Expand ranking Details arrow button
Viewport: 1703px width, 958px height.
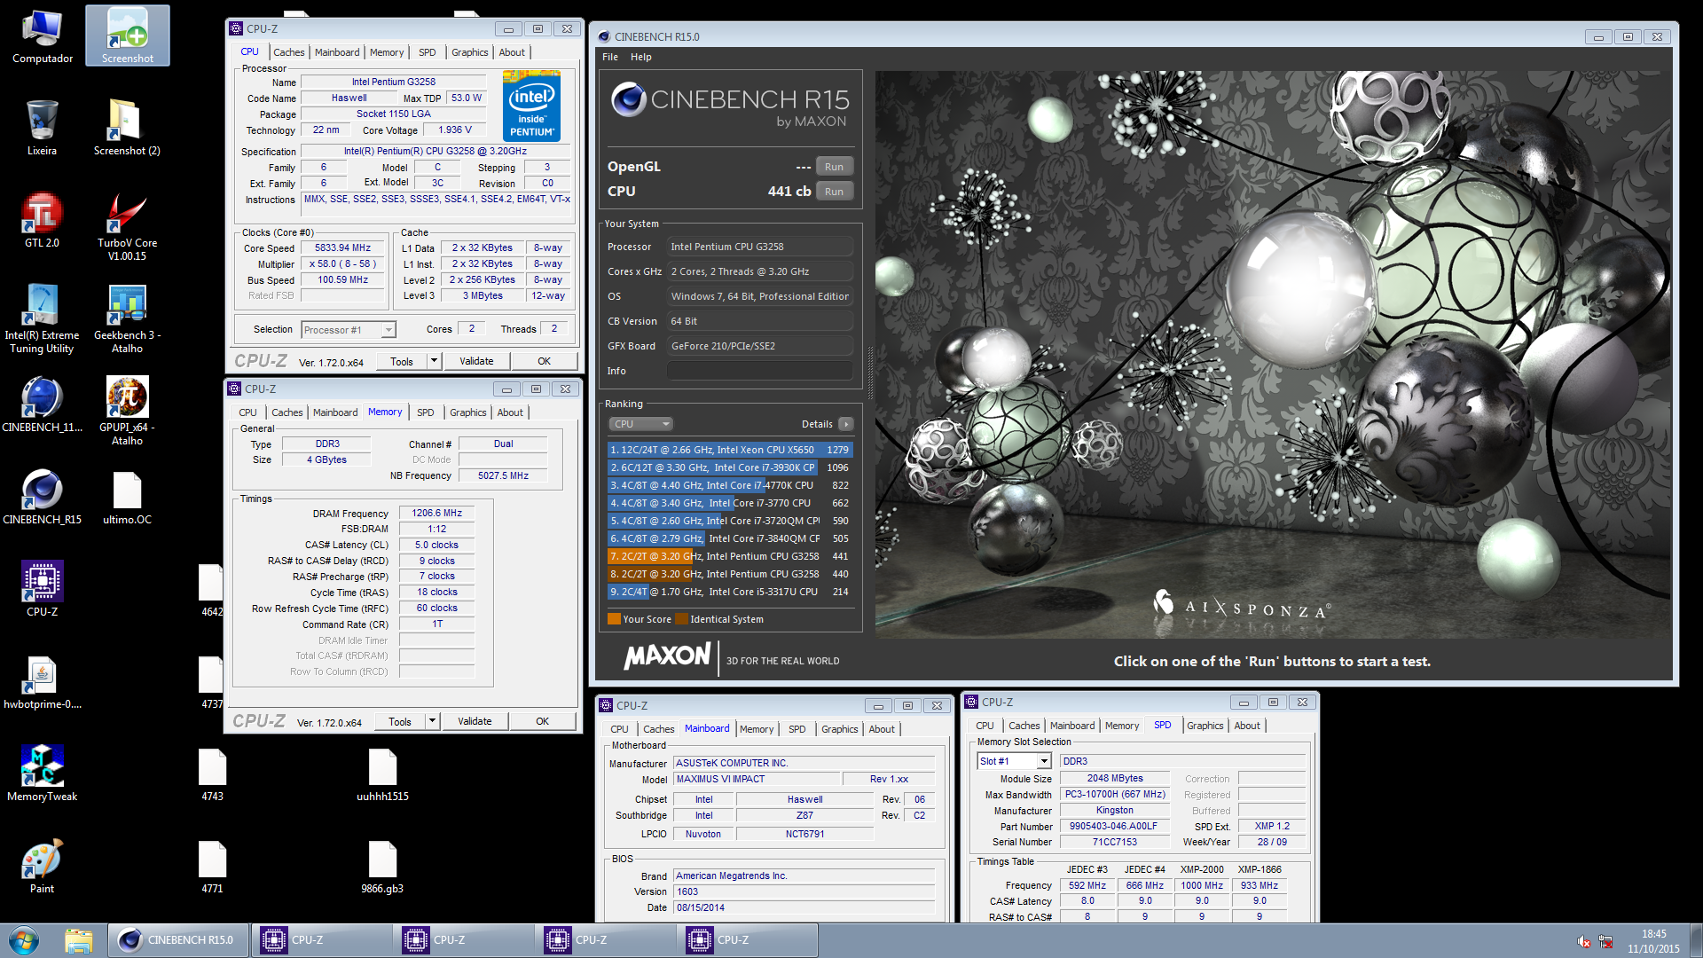pos(846,424)
